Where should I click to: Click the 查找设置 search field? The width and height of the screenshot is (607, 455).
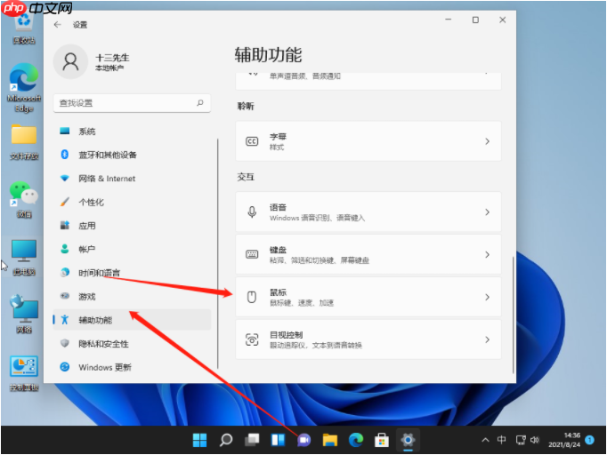132,103
